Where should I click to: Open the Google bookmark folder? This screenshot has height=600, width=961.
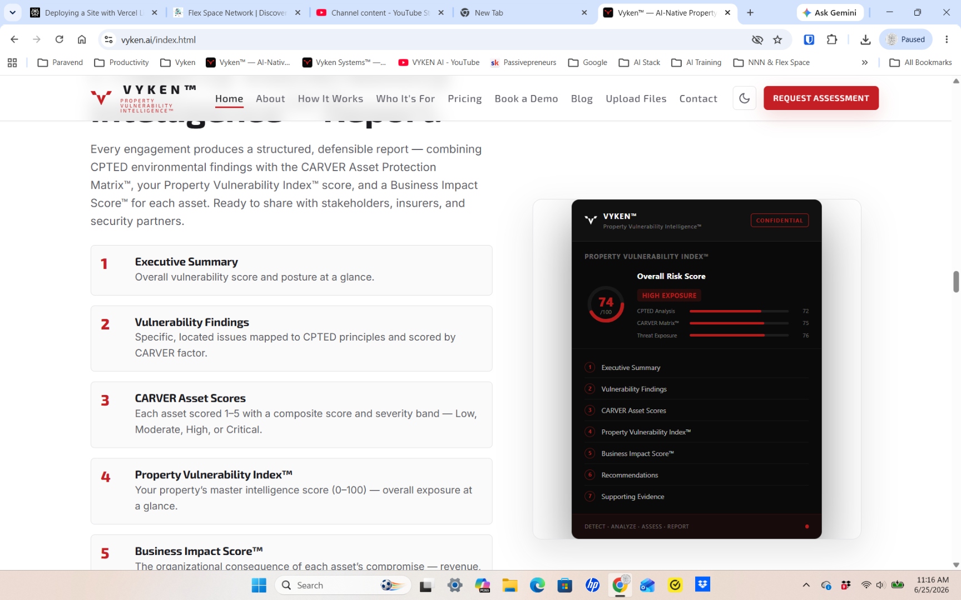click(587, 63)
